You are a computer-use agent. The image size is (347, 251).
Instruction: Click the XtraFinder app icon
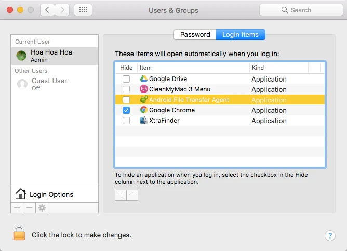pyautogui.click(x=144, y=121)
